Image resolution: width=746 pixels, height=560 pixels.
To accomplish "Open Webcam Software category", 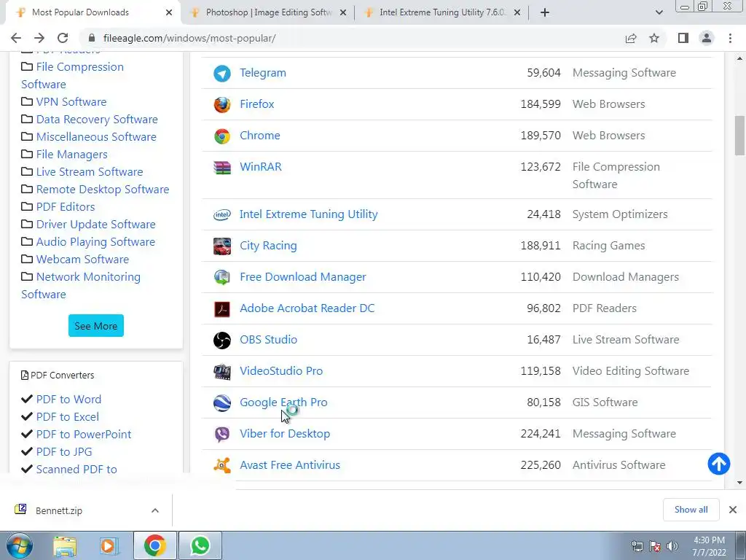I will (82, 260).
